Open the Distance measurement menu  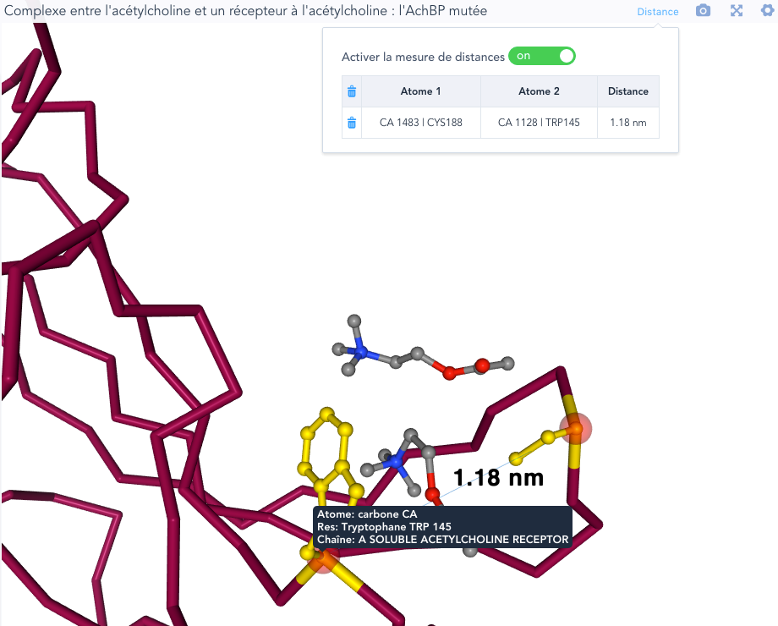coord(657,11)
